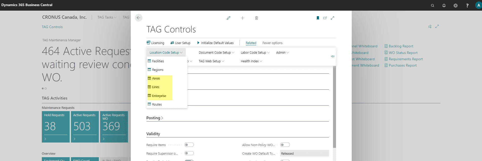Screen dimensions: 482x161
Task: Expand TAG Web Setup menu
Action: [211, 61]
